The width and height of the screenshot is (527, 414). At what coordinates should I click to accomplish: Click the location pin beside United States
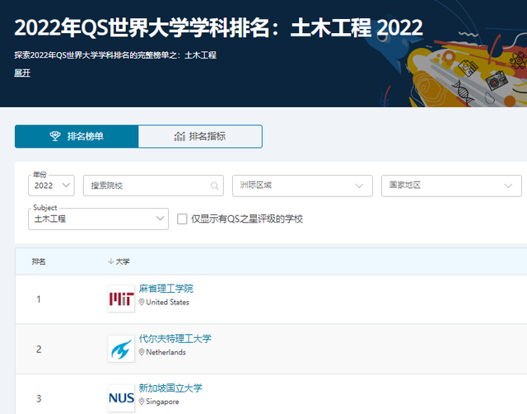pos(142,303)
